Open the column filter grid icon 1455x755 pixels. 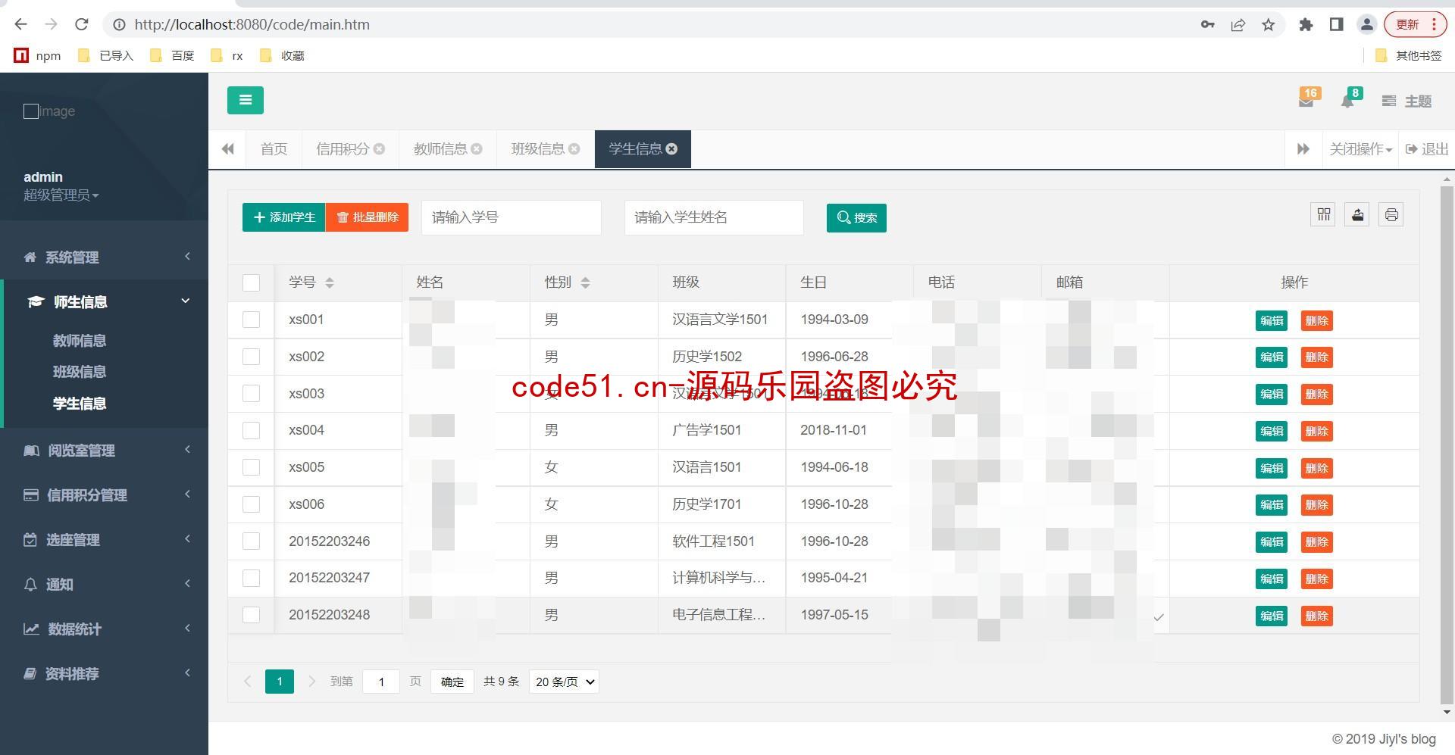[1324, 215]
